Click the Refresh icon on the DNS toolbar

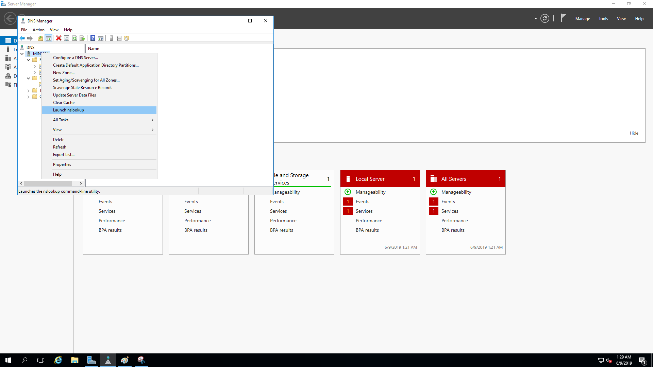point(74,38)
